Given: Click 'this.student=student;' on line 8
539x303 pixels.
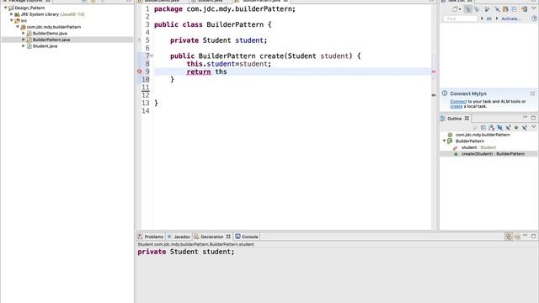Looking at the screenshot, I should [x=229, y=64].
